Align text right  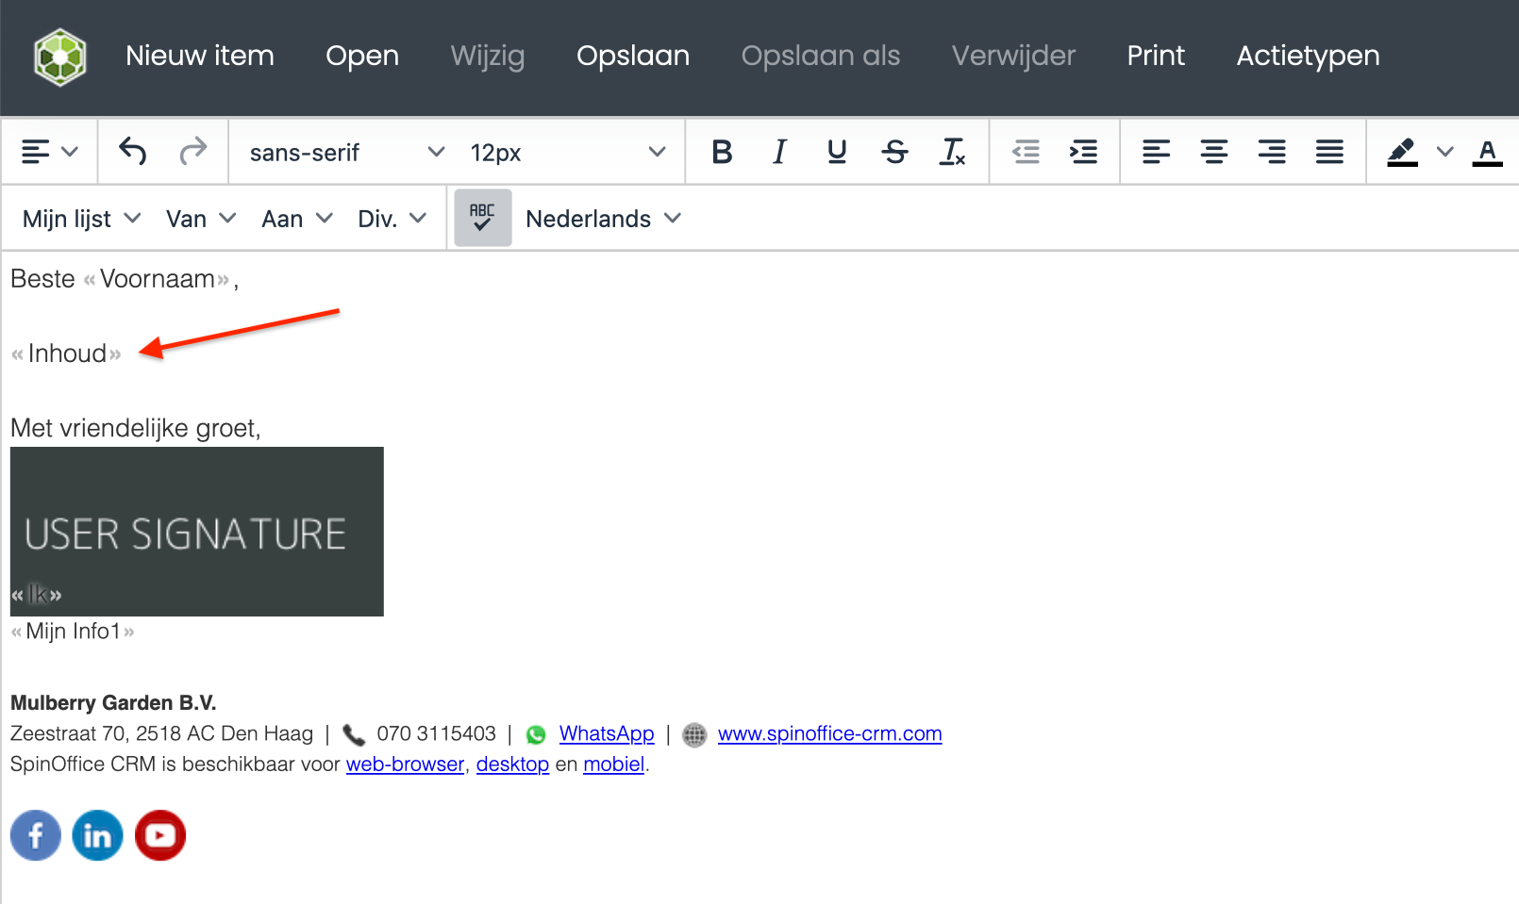point(1272,152)
